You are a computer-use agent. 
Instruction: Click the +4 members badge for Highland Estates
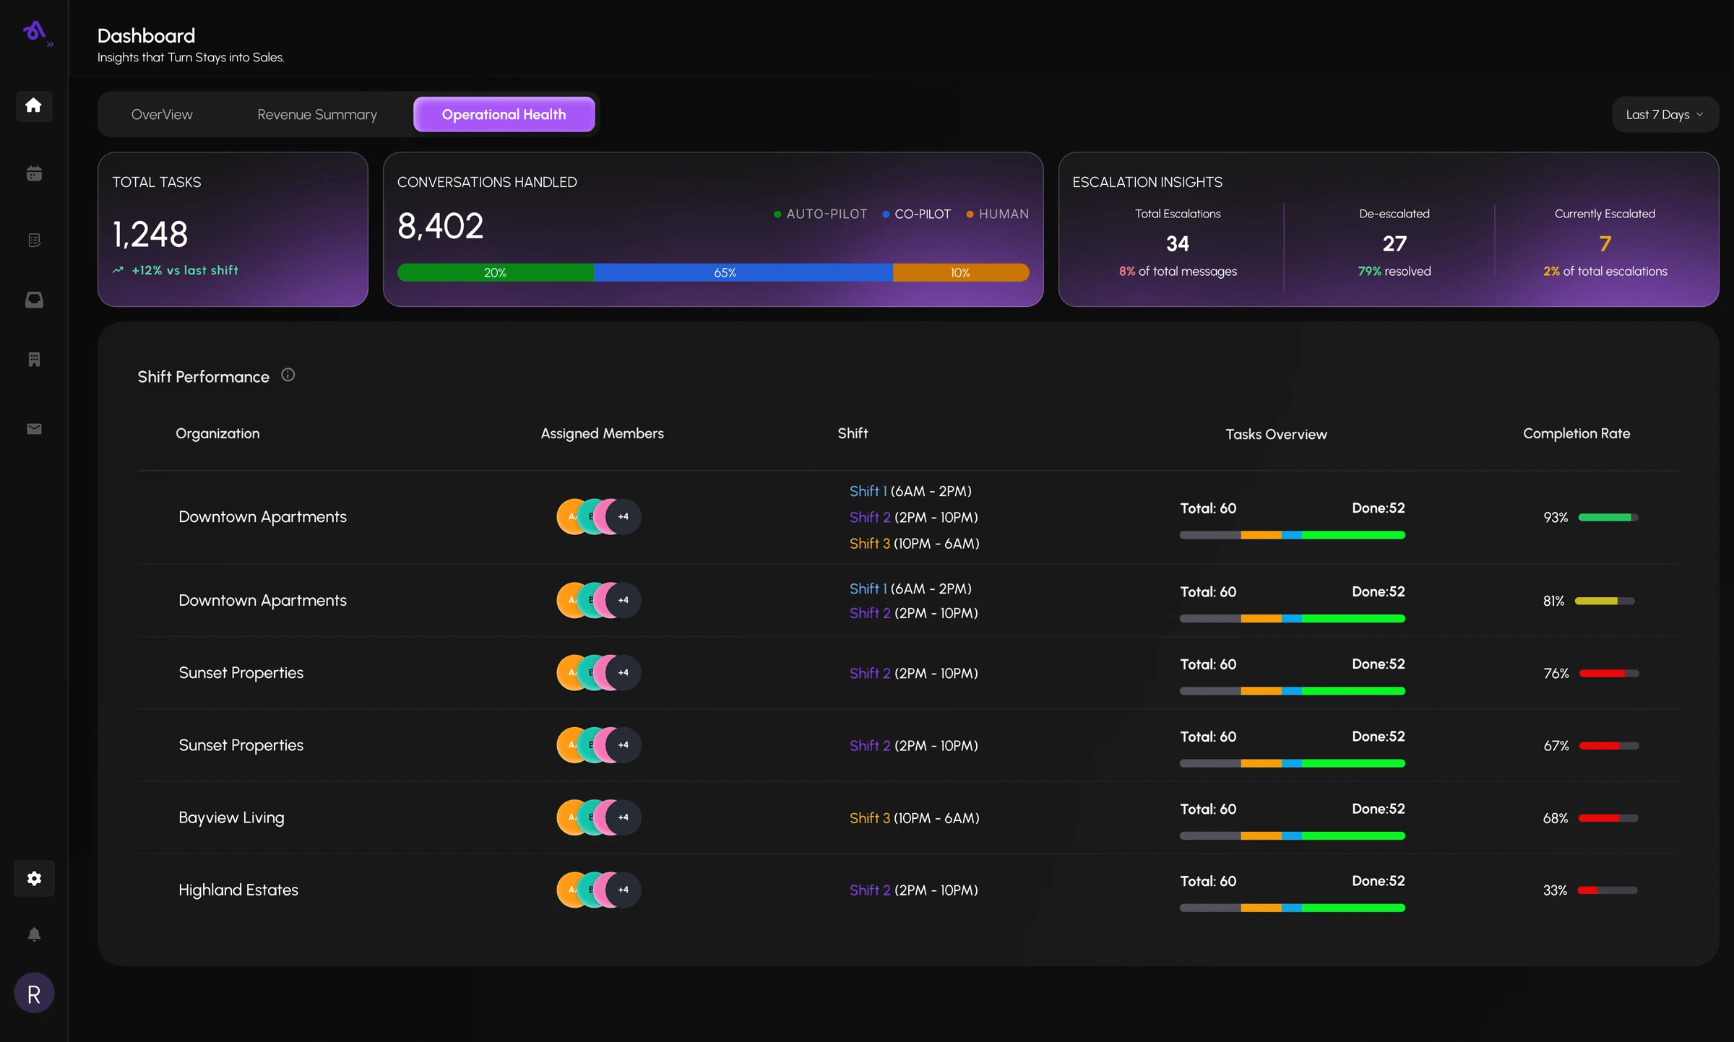[623, 890]
